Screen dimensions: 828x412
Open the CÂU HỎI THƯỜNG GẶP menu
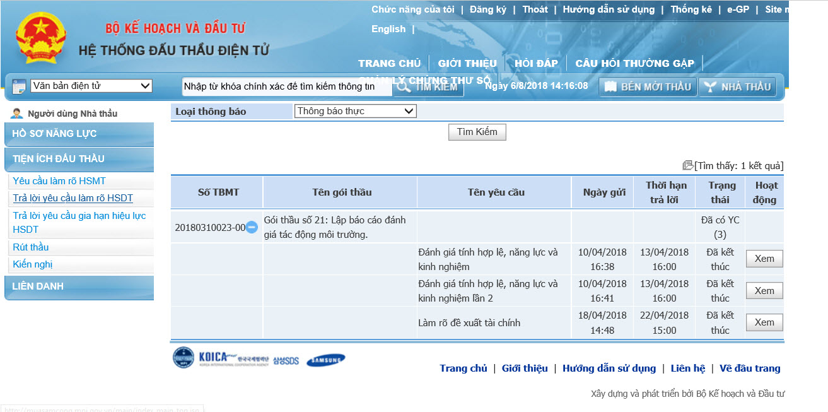click(634, 63)
